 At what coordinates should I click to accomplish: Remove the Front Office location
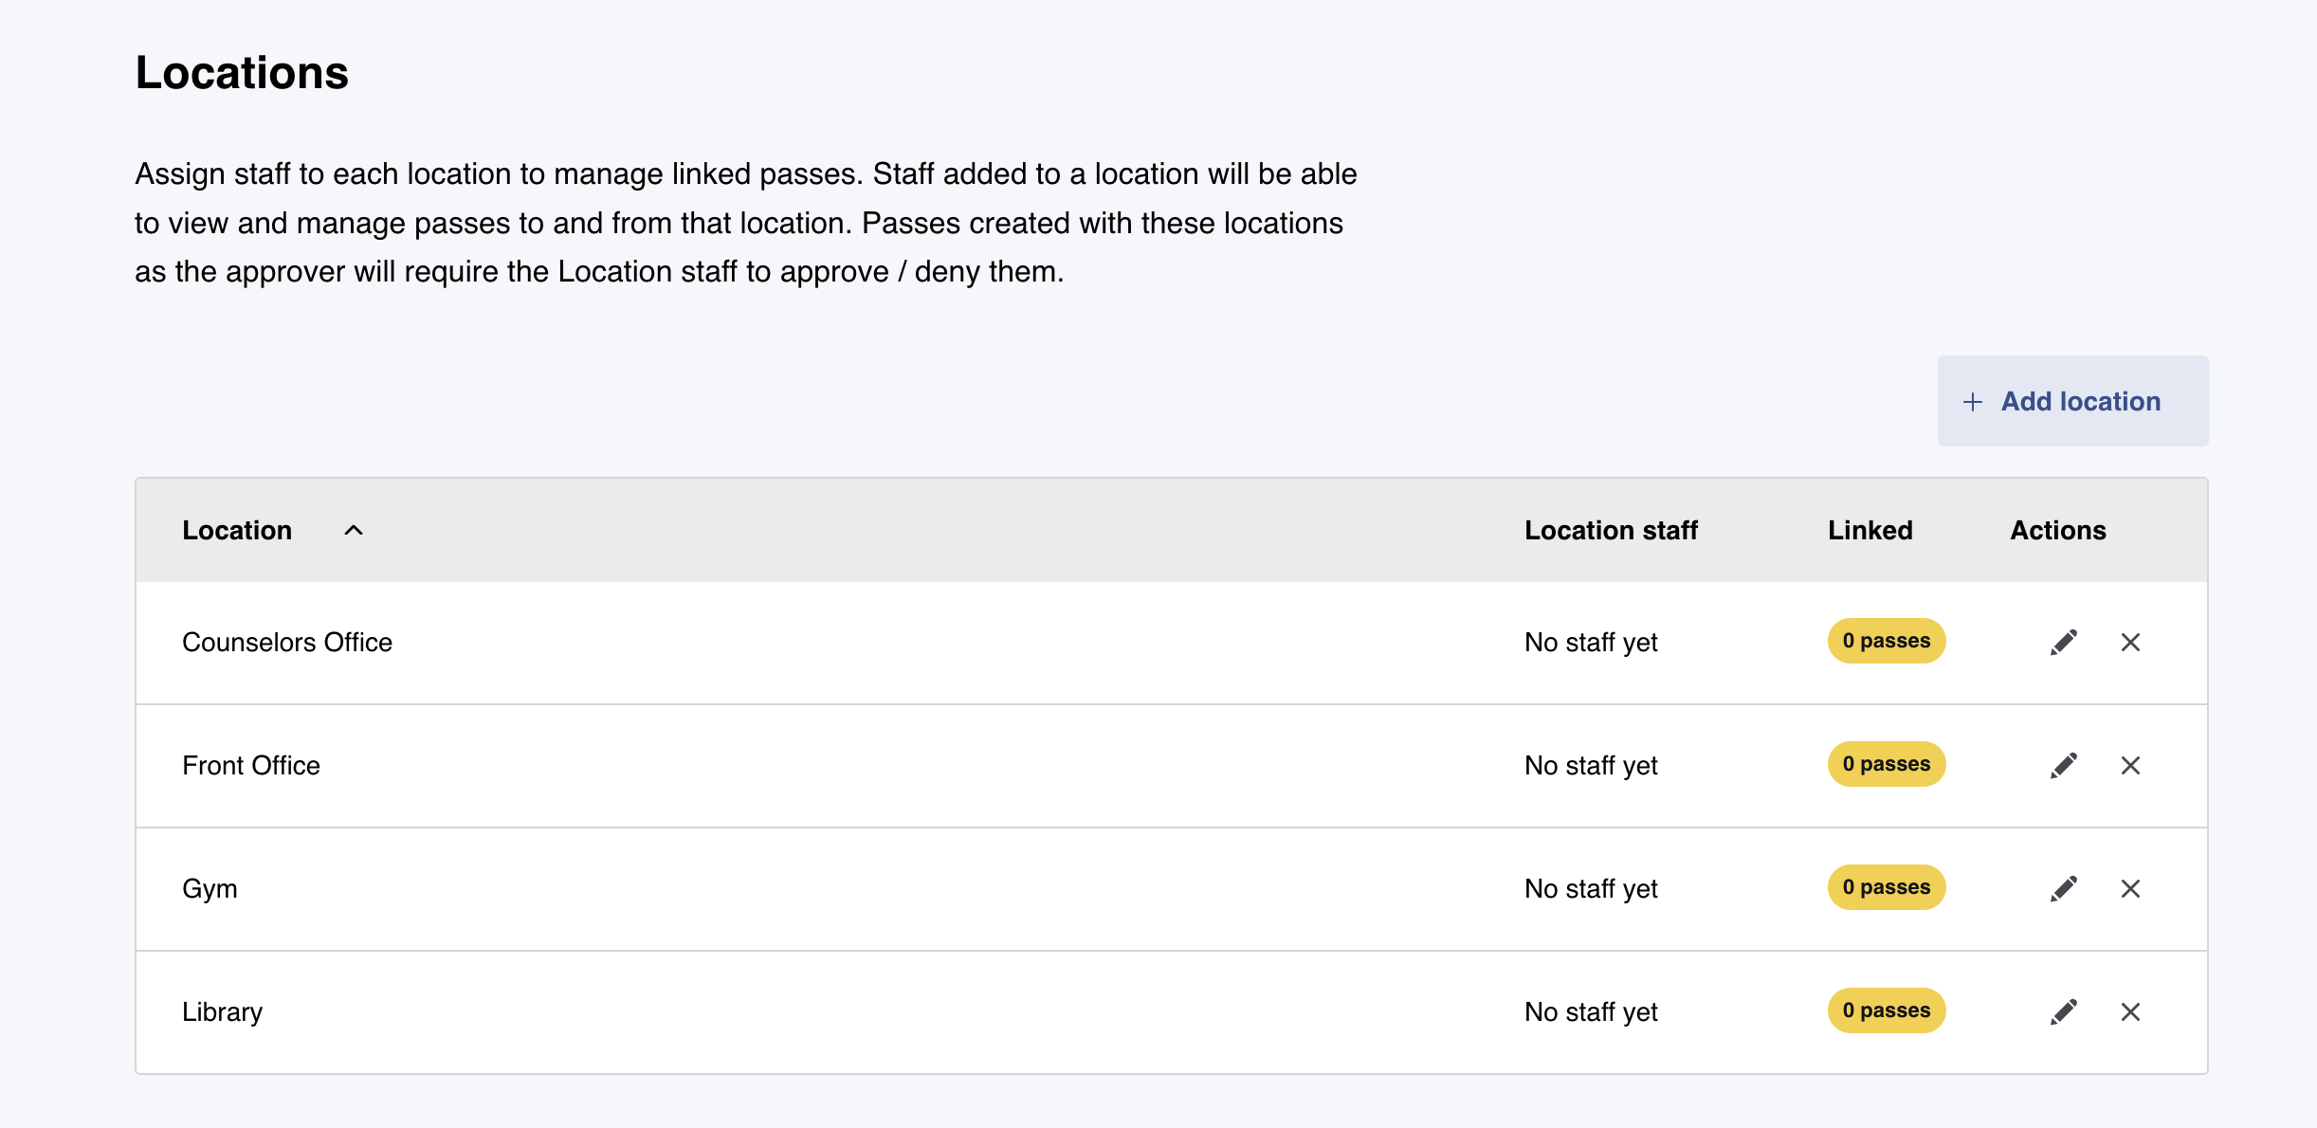pyautogui.click(x=2130, y=765)
